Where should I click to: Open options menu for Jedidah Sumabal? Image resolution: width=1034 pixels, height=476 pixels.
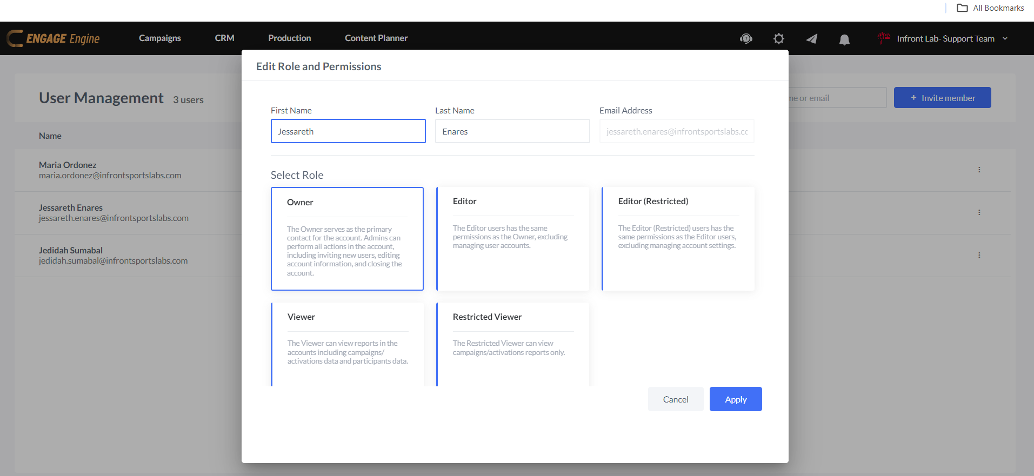pos(979,255)
